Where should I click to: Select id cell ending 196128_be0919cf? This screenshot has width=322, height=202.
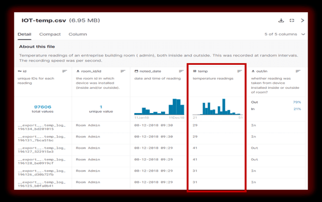coord(42,161)
